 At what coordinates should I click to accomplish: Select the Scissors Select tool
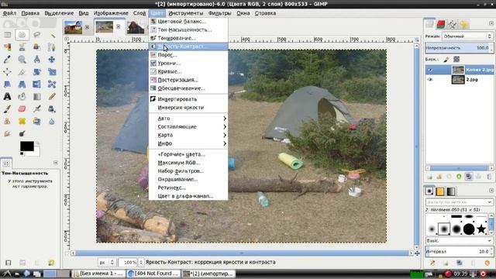pyautogui.click(x=22, y=46)
